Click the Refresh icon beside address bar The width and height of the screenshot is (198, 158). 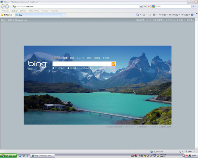coord(145,6)
